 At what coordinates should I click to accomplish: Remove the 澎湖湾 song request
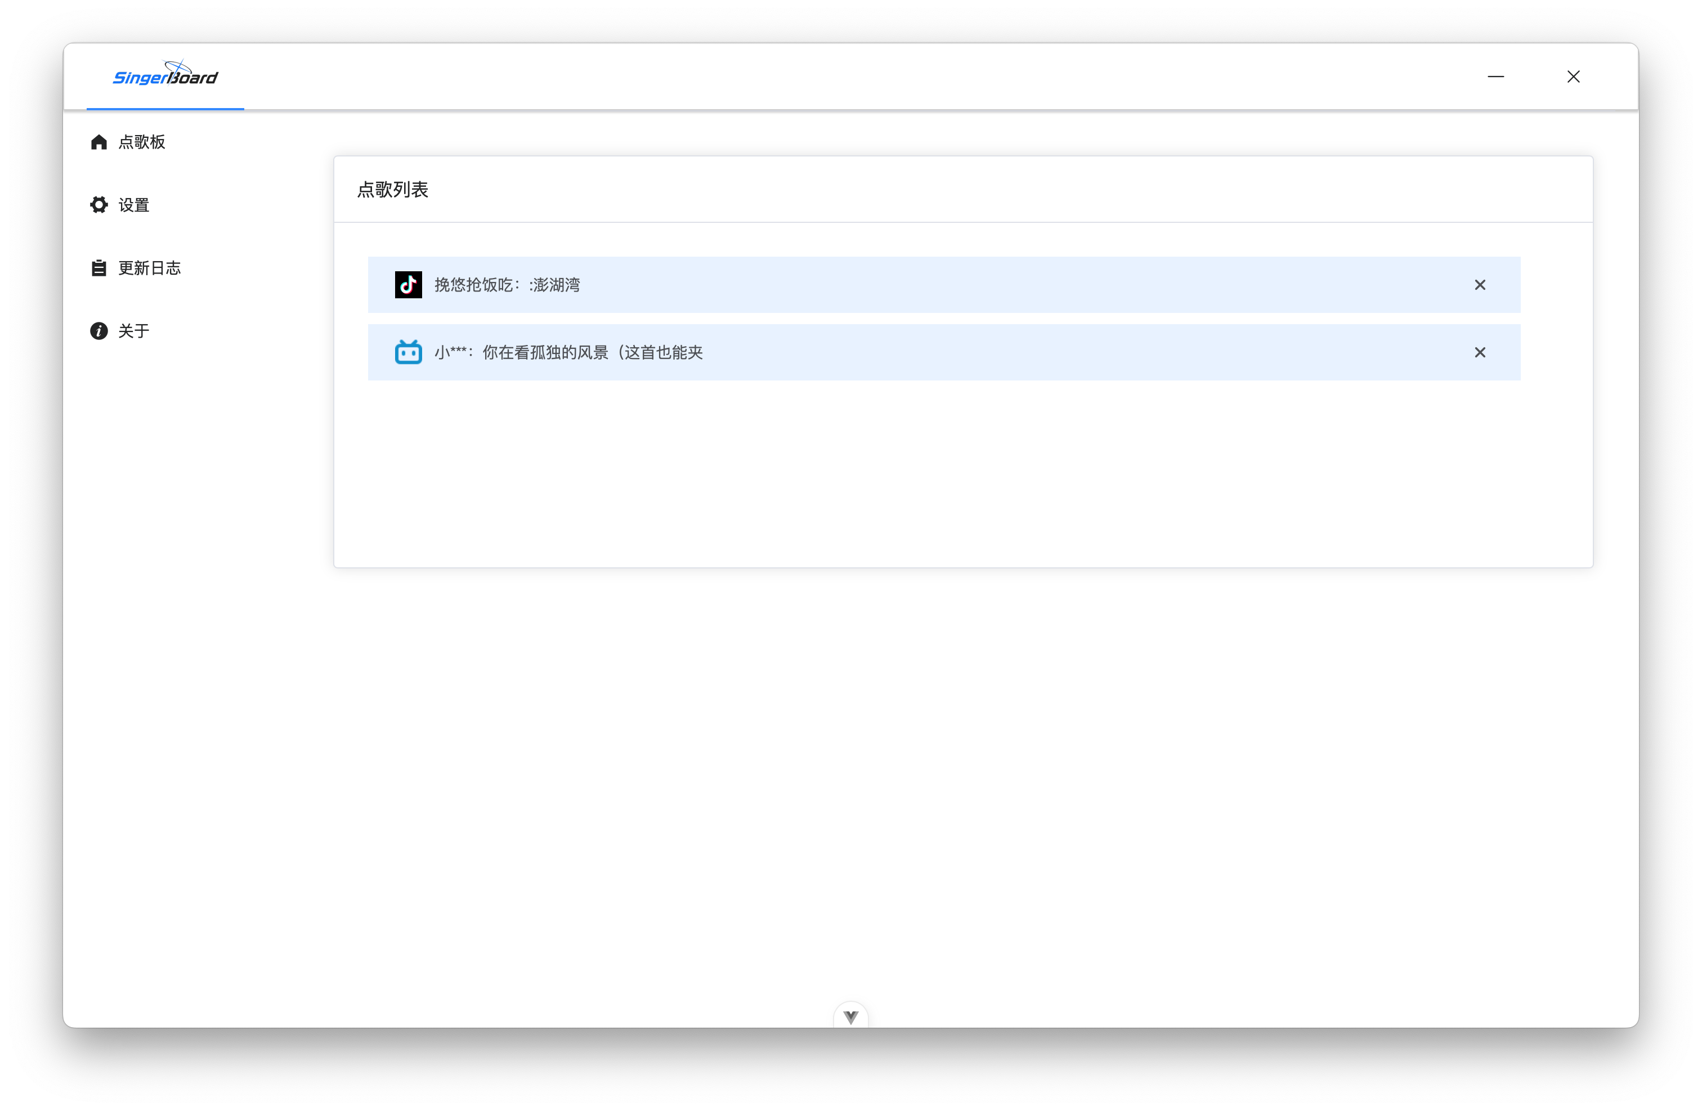point(1480,285)
